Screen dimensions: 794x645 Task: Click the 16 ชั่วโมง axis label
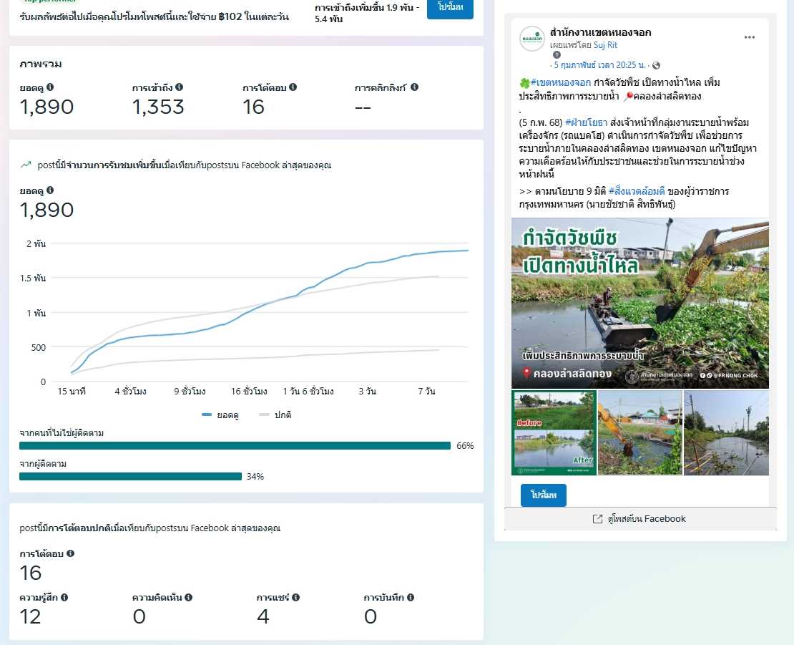pos(249,391)
